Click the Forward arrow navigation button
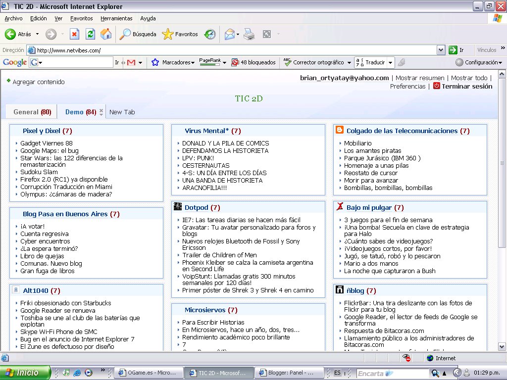Image resolution: width=507 pixels, height=380 pixels. 51,34
